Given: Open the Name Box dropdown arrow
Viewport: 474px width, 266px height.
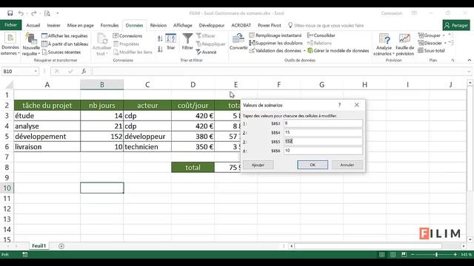Looking at the screenshot, I should (36, 71).
